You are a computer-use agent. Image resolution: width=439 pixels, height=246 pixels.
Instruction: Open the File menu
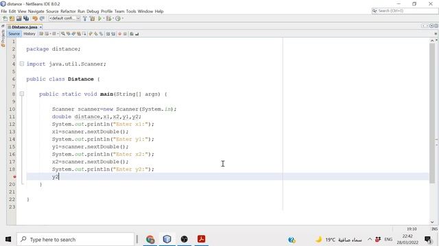pyautogui.click(x=4, y=12)
